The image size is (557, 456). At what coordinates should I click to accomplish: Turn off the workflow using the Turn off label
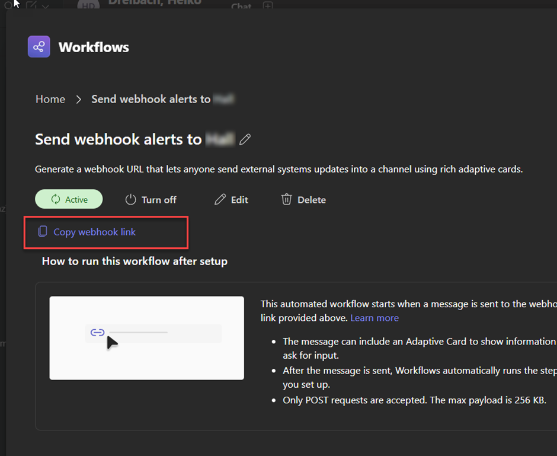[x=159, y=200]
